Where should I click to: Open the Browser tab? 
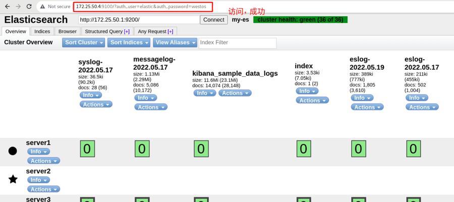(68, 31)
